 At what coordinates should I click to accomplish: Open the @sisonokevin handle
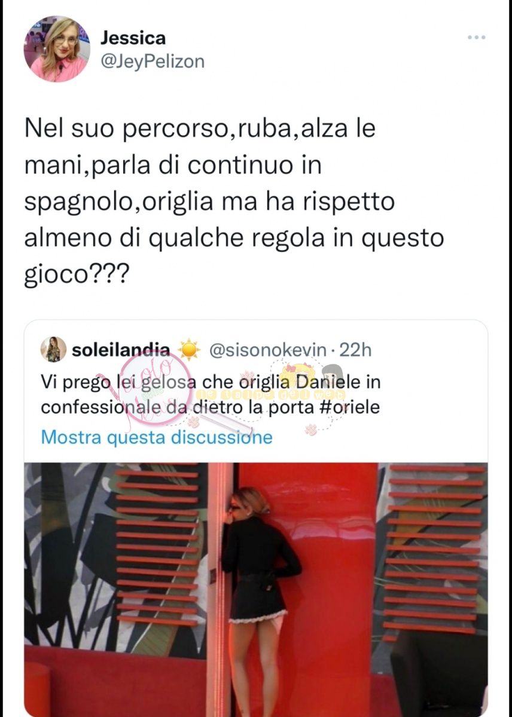267,350
